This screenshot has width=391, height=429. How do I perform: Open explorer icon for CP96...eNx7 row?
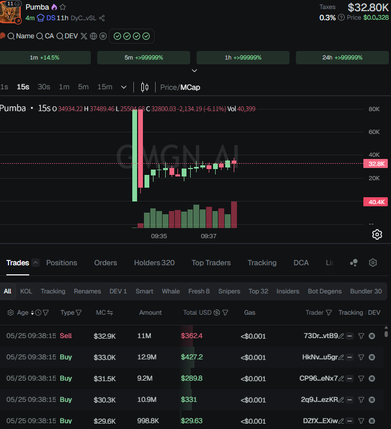[x=372, y=378]
